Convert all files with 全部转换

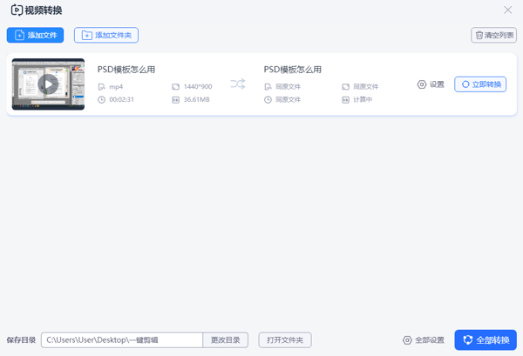click(x=486, y=340)
